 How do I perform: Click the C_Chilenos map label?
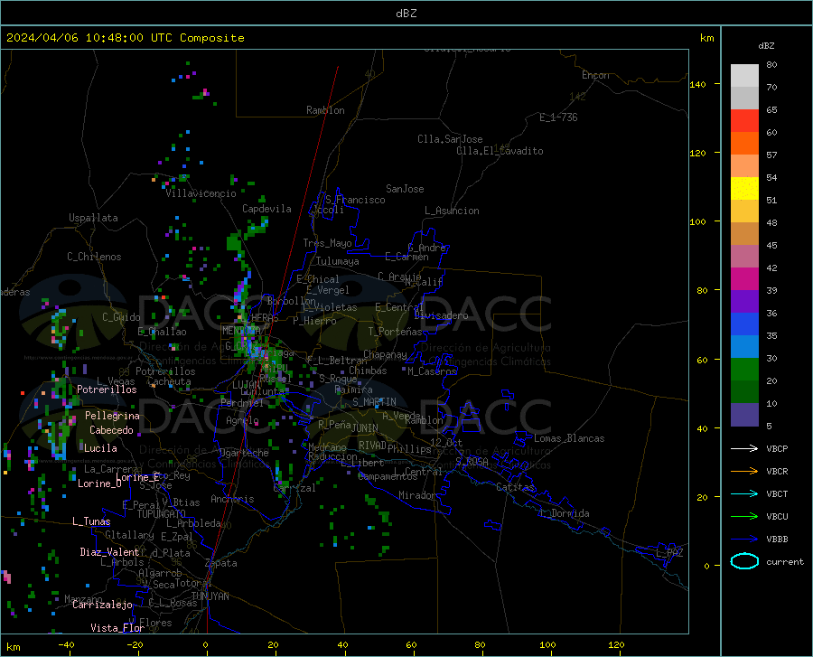(94, 256)
